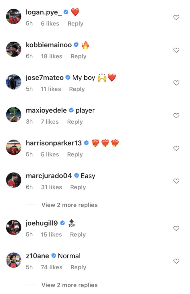190x294 pixels.
Task: Expand 2 more replies under z10ane's comment
Action: [x=69, y=285]
